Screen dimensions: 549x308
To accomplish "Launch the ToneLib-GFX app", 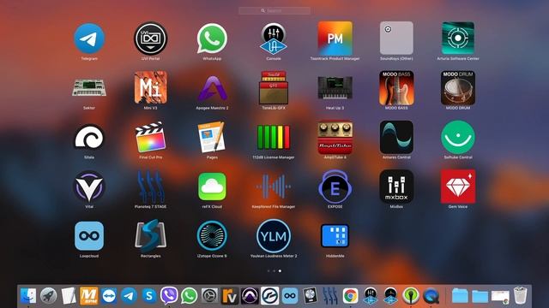I will pos(274,87).
